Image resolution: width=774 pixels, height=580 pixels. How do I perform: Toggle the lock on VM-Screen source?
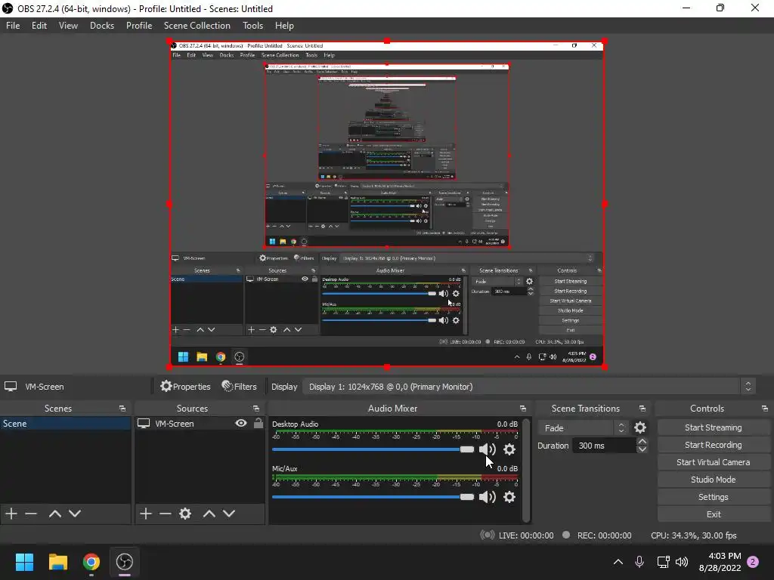pyautogui.click(x=259, y=423)
